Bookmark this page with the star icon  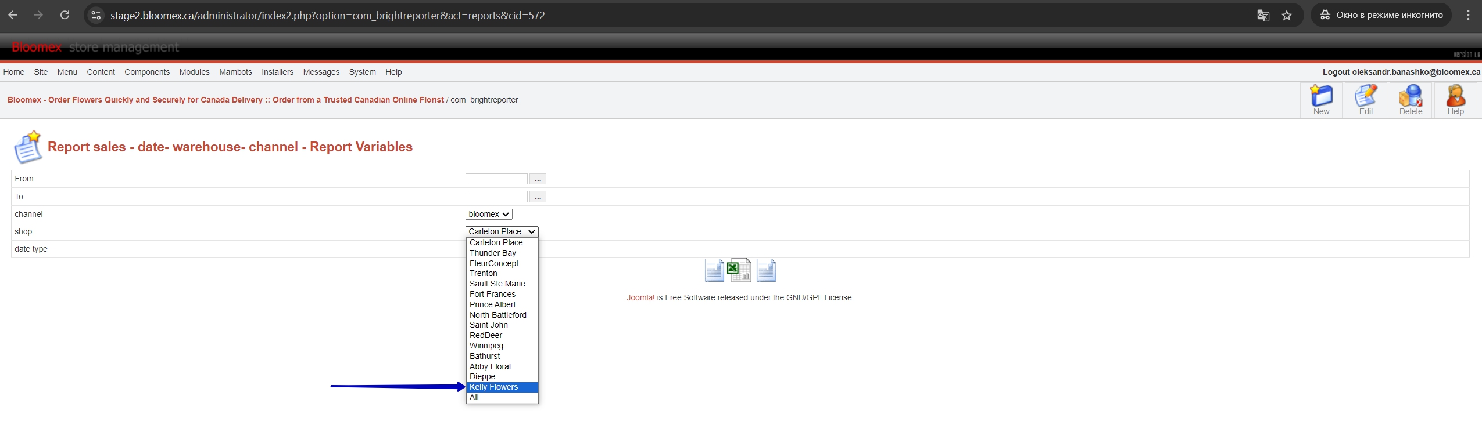pos(1287,15)
